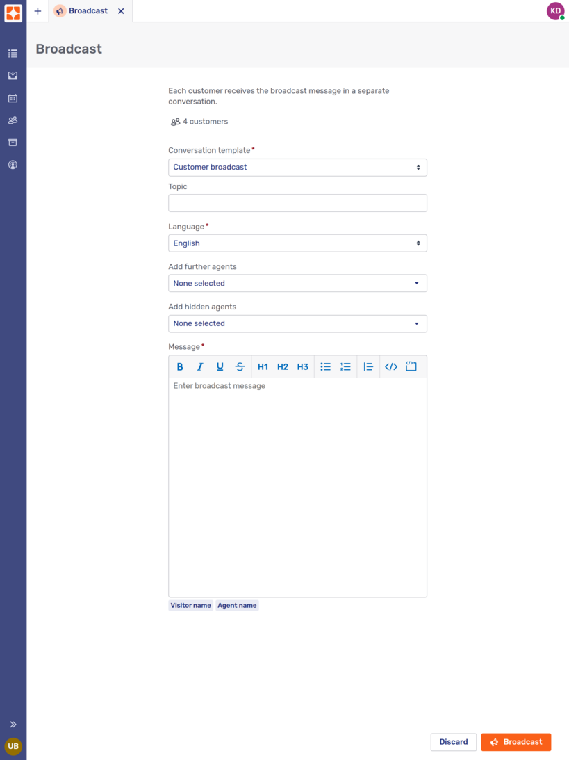The height and width of the screenshot is (760, 569).
Task: Open the KD profile avatar at top right
Action: pyautogui.click(x=554, y=10)
